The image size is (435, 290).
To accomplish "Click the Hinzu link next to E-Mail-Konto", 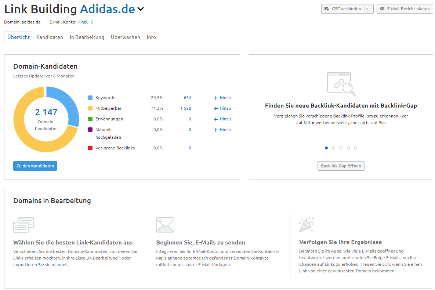I will click(83, 22).
